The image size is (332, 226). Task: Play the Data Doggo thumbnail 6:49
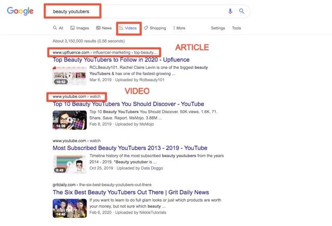click(70, 164)
